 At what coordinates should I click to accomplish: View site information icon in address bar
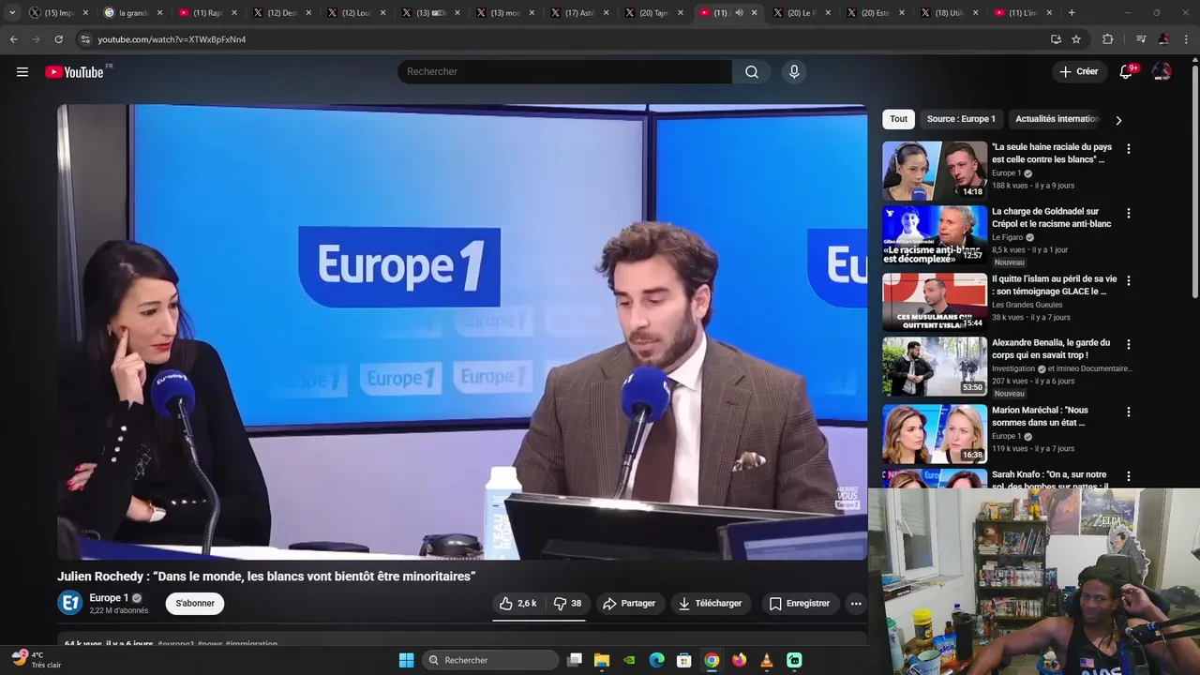tap(85, 39)
